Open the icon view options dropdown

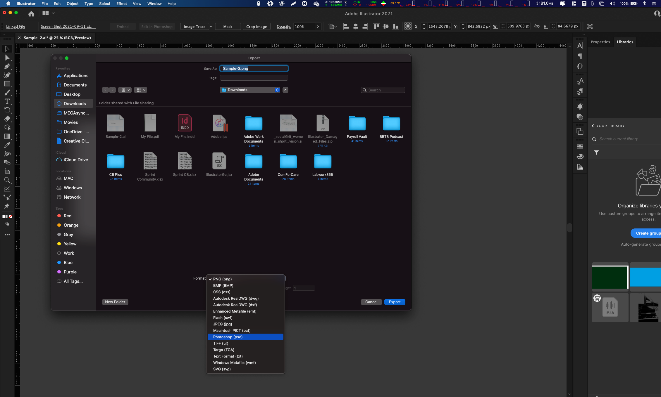[x=125, y=90]
